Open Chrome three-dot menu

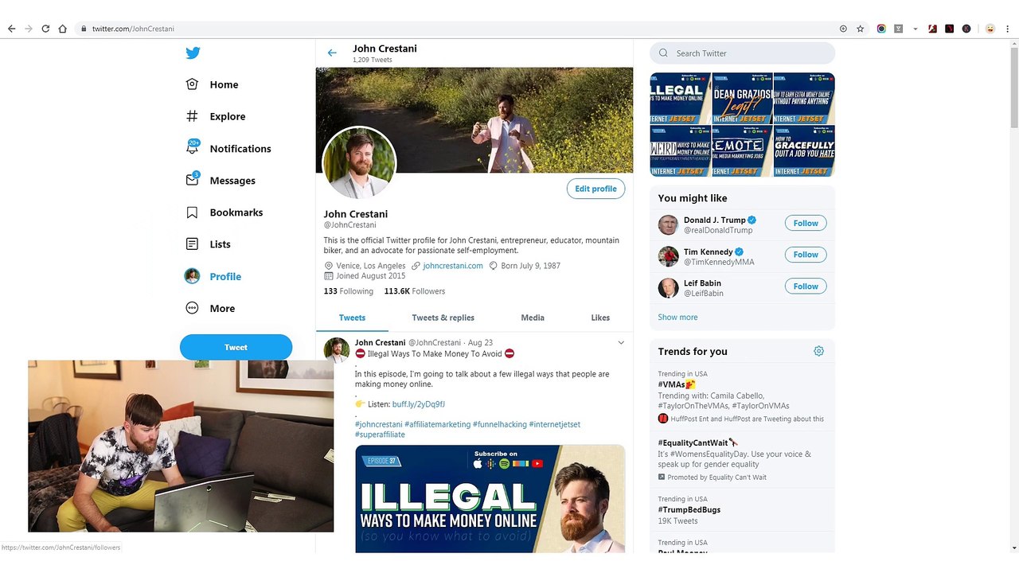coord(1008,29)
